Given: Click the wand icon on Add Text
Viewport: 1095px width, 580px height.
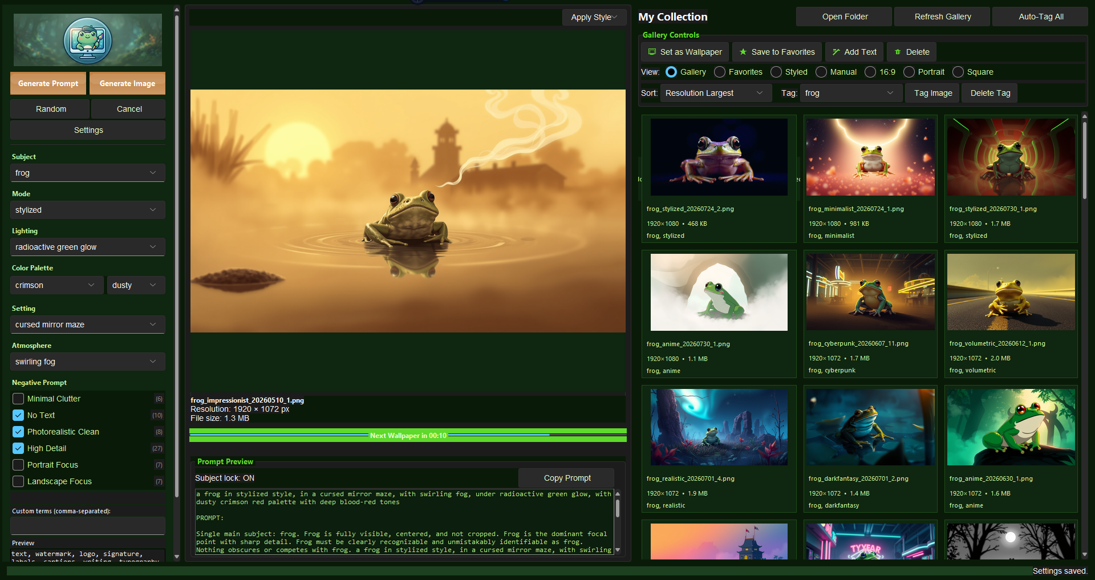Looking at the screenshot, I should click(x=836, y=52).
